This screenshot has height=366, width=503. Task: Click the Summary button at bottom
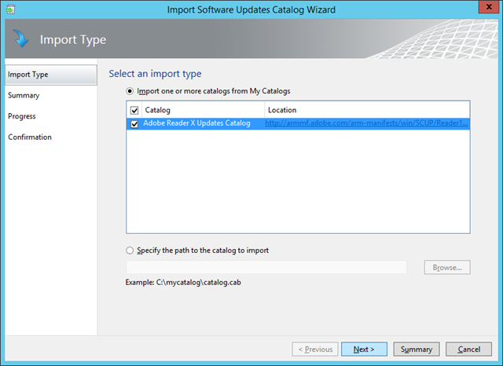[x=417, y=349]
